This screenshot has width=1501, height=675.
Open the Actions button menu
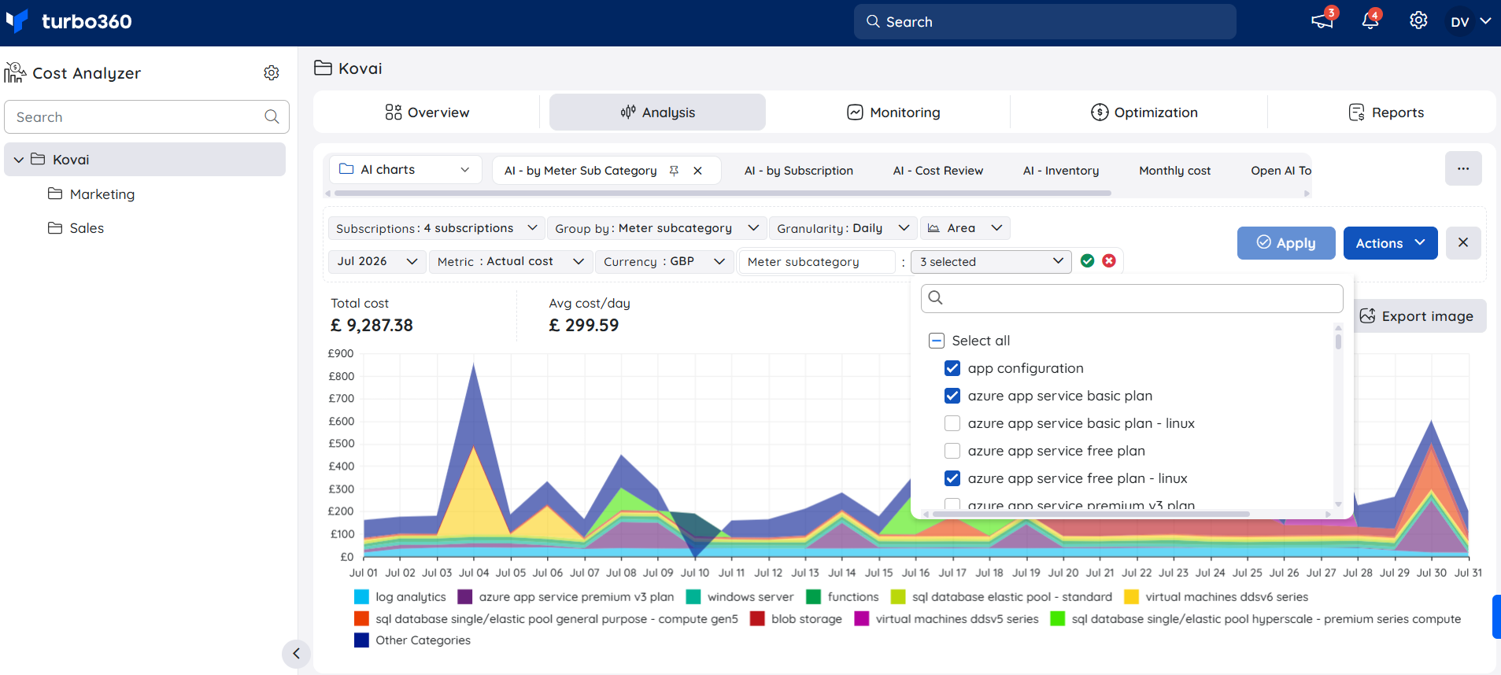[x=1390, y=242]
